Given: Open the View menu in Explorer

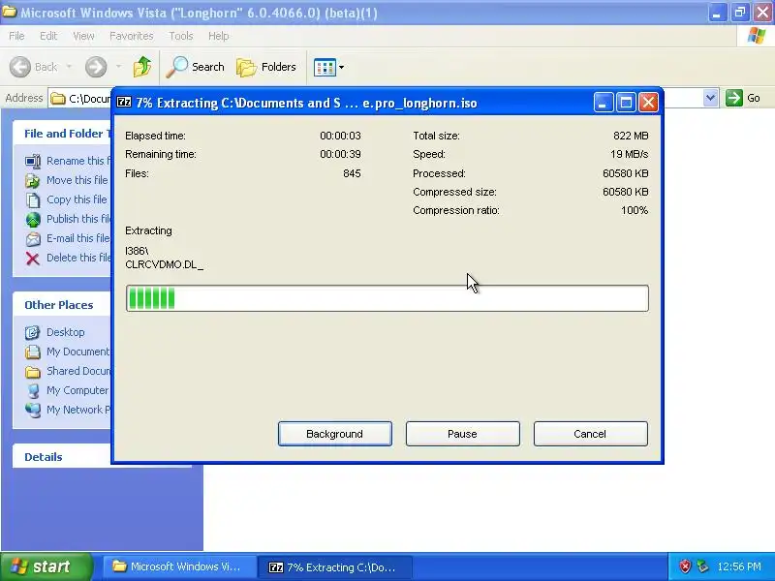Looking at the screenshot, I should coord(83,36).
